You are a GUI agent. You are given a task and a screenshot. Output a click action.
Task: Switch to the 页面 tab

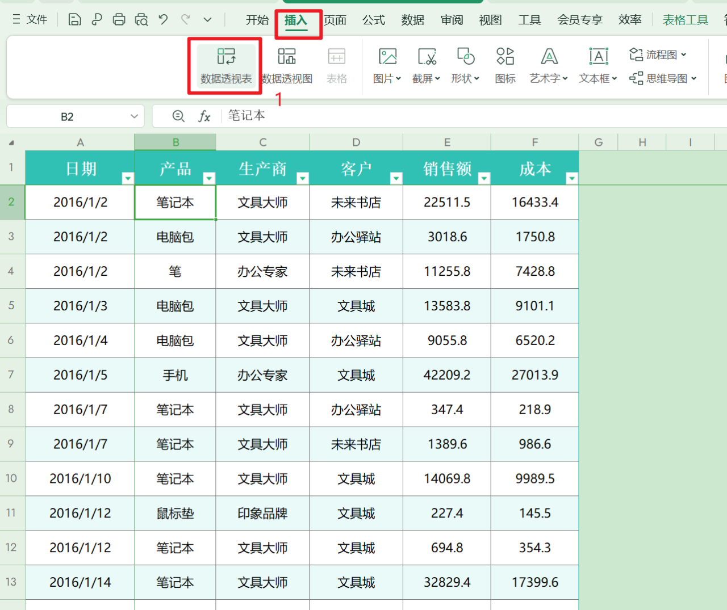[x=335, y=20]
